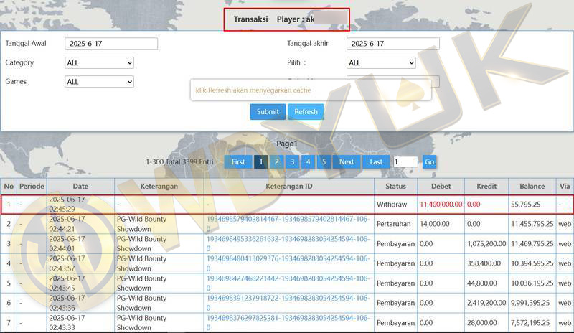The height and width of the screenshot is (333, 574).
Task: Click the Kredit column header
Action: point(486,186)
